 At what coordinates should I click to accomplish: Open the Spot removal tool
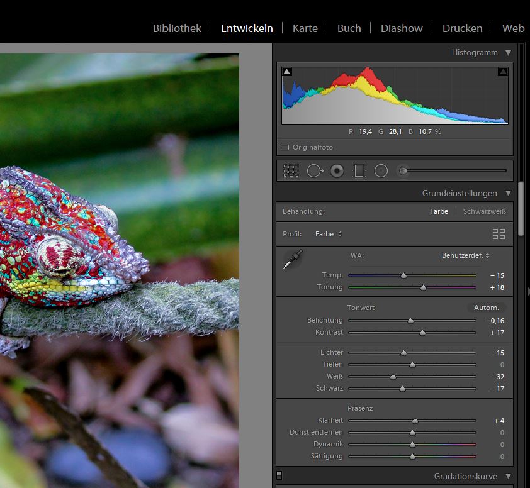315,170
